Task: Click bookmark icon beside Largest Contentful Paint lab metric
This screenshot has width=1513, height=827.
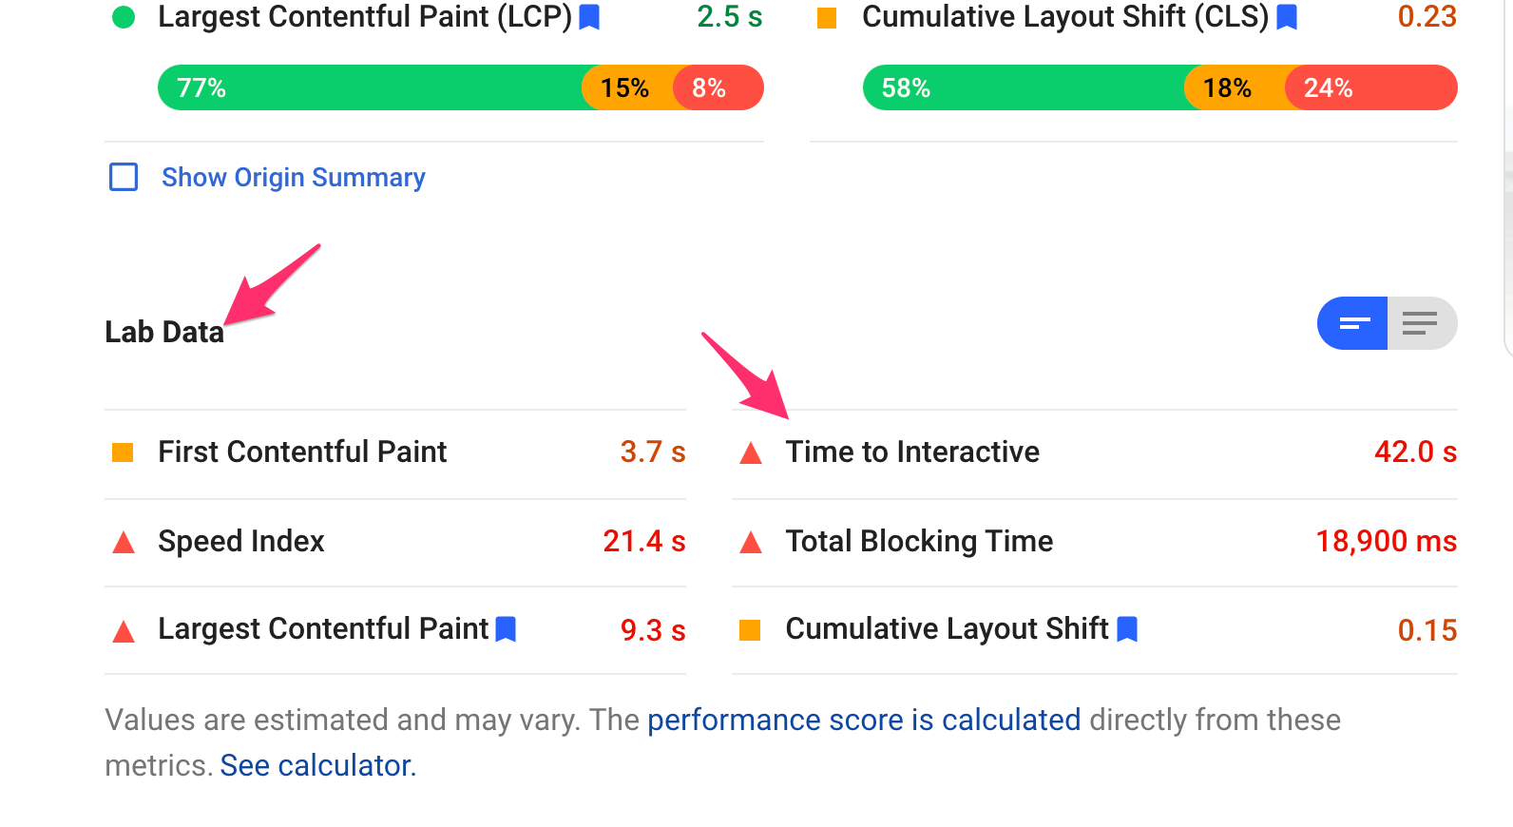Action: [506, 629]
